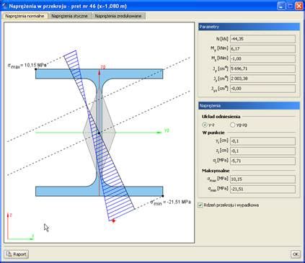
Task: Click the grey section core diamond
Action: click(100, 132)
